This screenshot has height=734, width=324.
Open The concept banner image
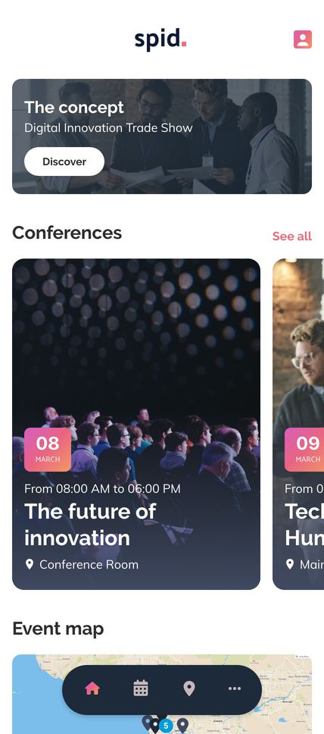[162, 136]
